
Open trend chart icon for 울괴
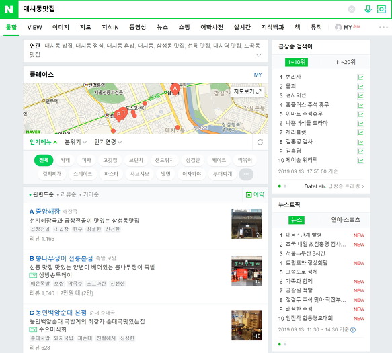click(x=360, y=87)
